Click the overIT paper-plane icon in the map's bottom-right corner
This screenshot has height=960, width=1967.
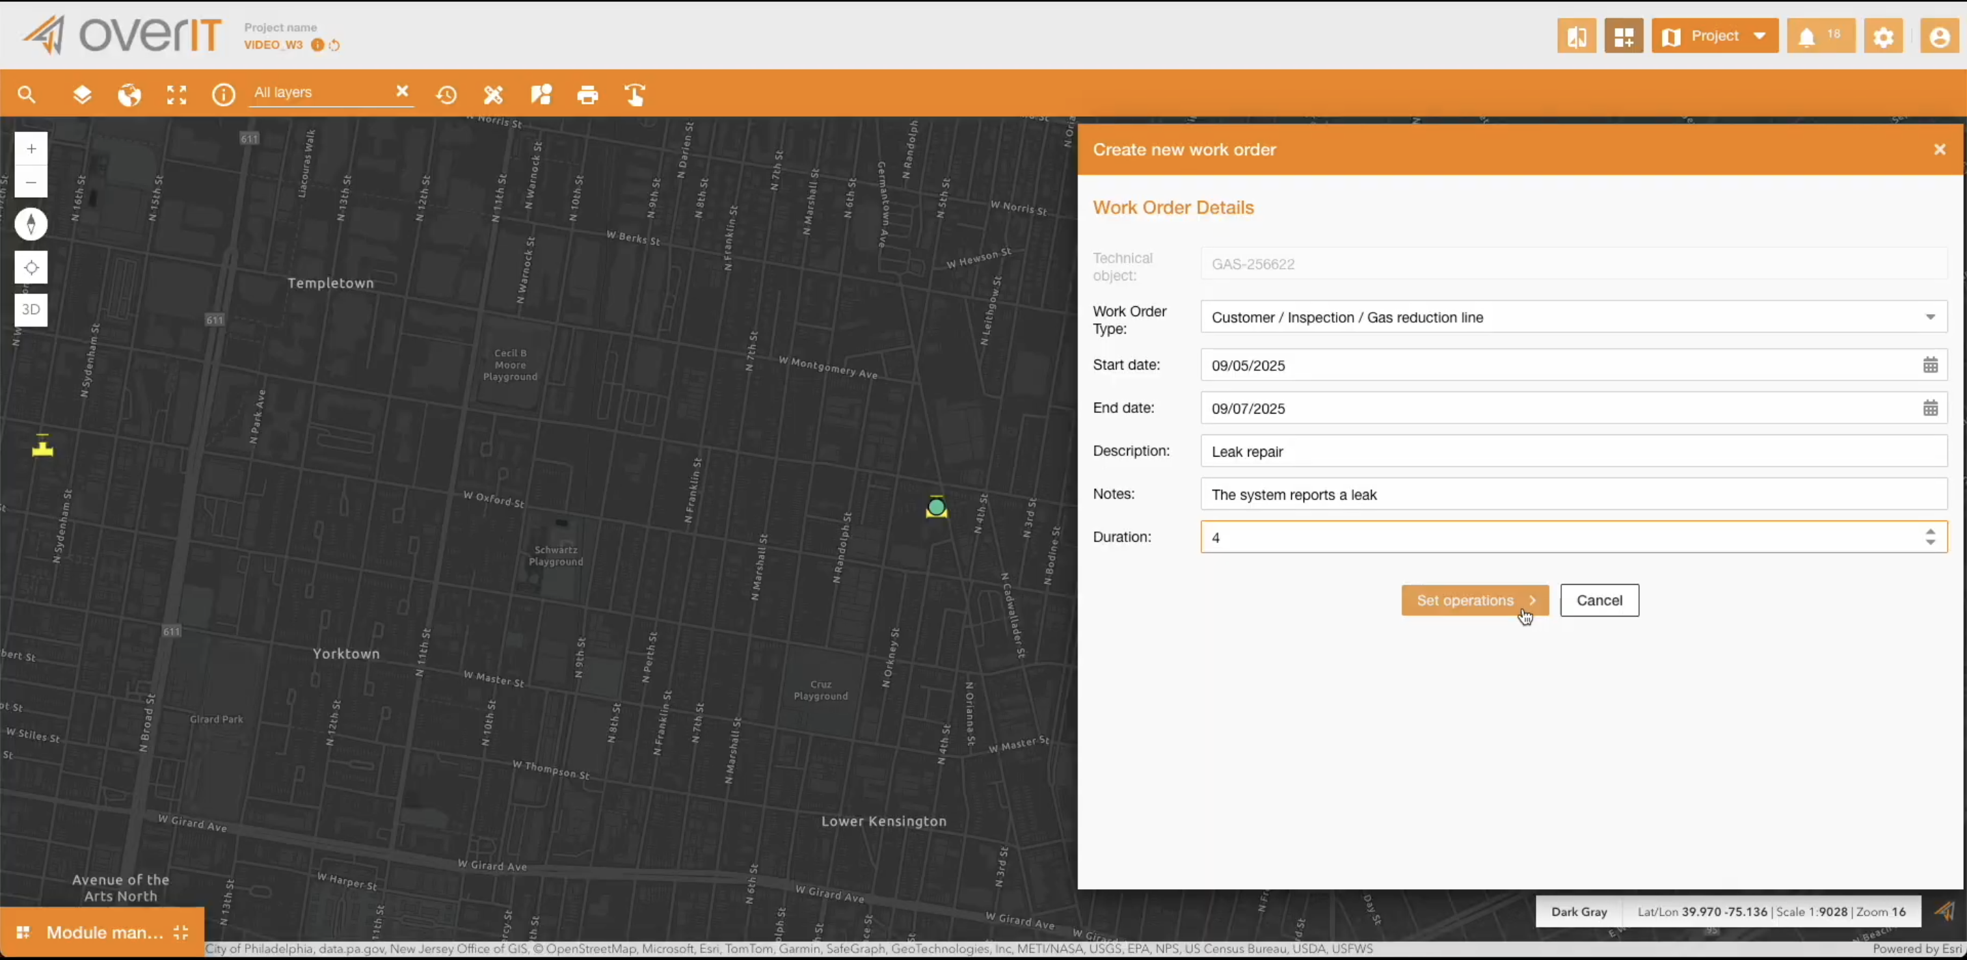(x=1945, y=911)
